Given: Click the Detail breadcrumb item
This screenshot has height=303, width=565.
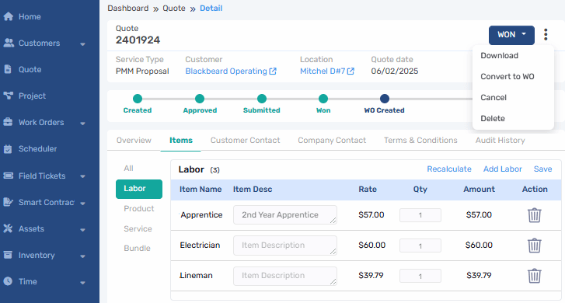Looking at the screenshot, I should 211,9.
